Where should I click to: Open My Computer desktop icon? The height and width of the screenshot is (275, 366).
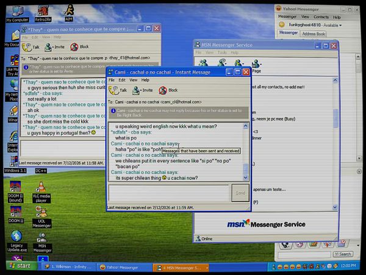17,14
